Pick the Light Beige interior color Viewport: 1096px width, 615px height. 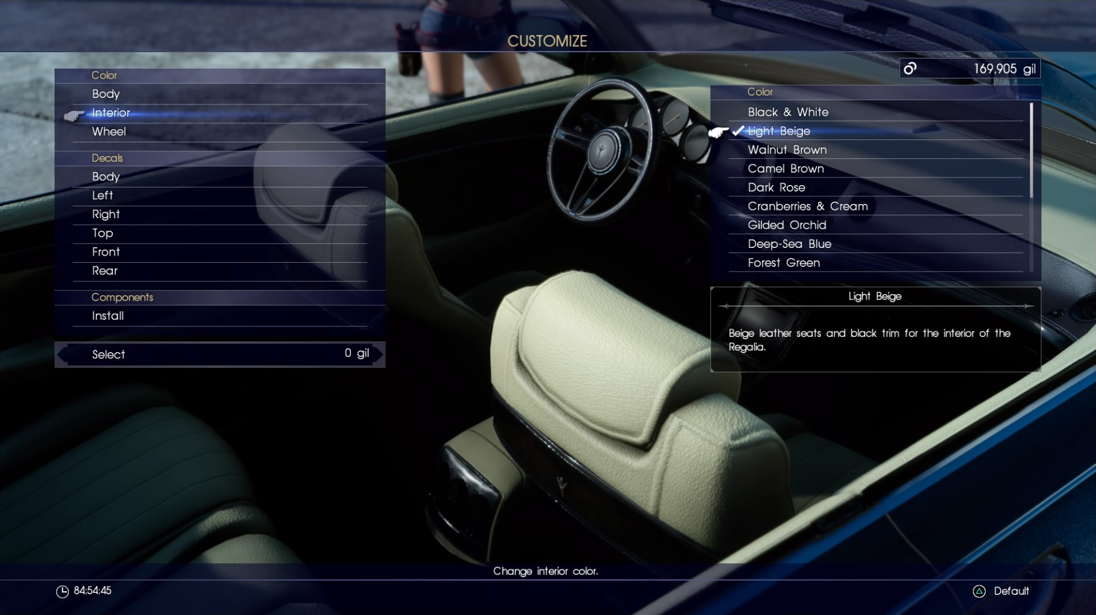tap(876, 131)
